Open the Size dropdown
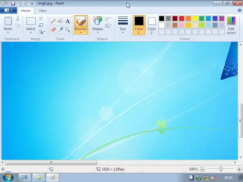Image resolution: width=243 pixels, height=182 pixels. click(123, 25)
